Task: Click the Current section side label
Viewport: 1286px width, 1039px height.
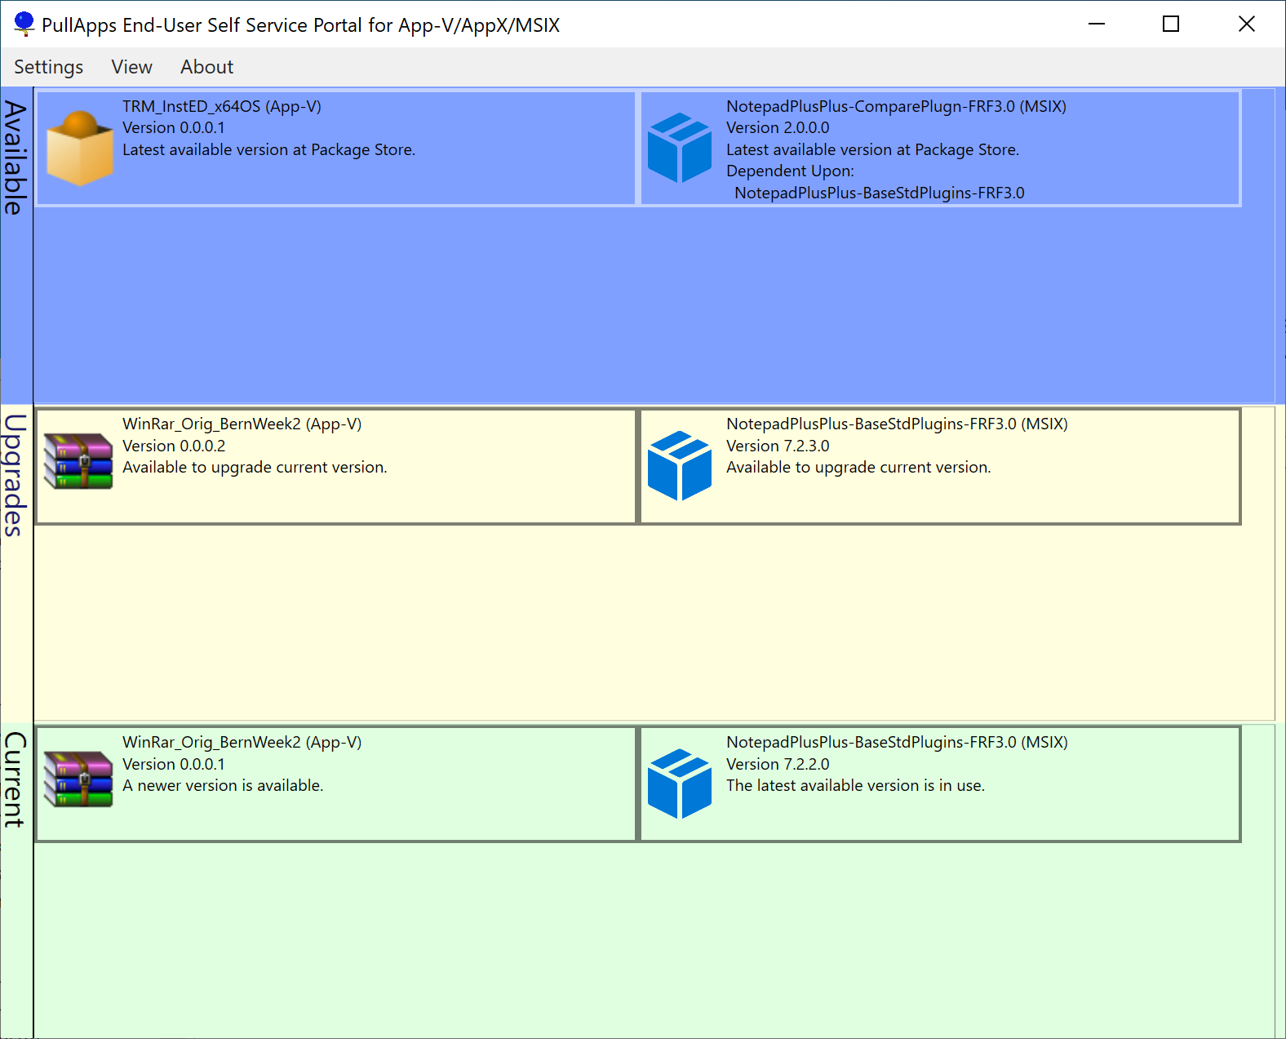Action: click(x=16, y=779)
